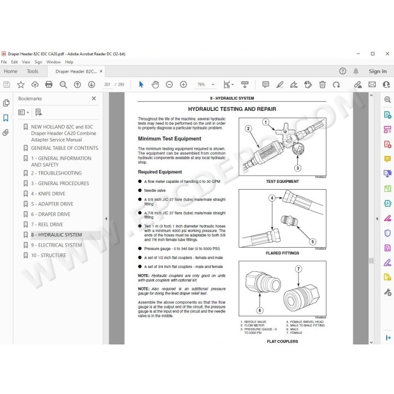Share link to the file icon
Viewport: 394px width, 394px height.
point(358,84)
